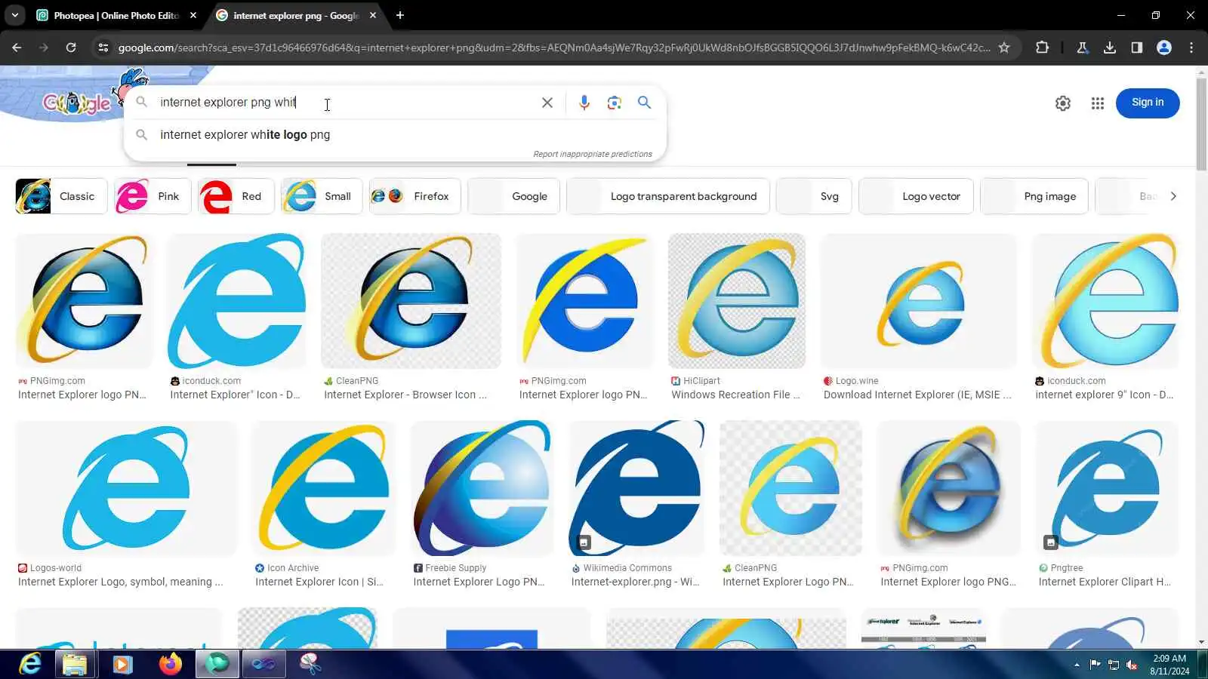Open File Explorer from the taskbar
This screenshot has height=679, width=1208.
coord(75,664)
